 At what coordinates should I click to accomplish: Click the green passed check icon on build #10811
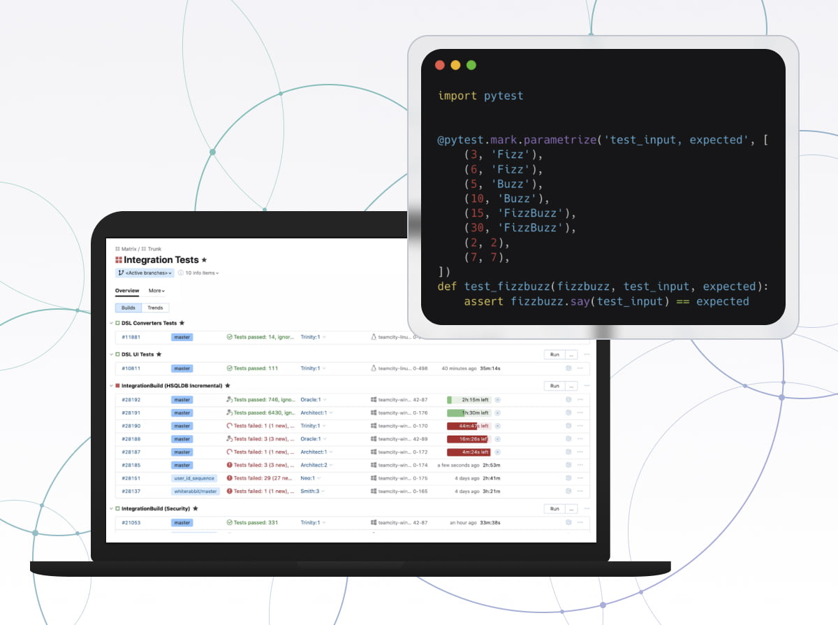click(x=229, y=368)
